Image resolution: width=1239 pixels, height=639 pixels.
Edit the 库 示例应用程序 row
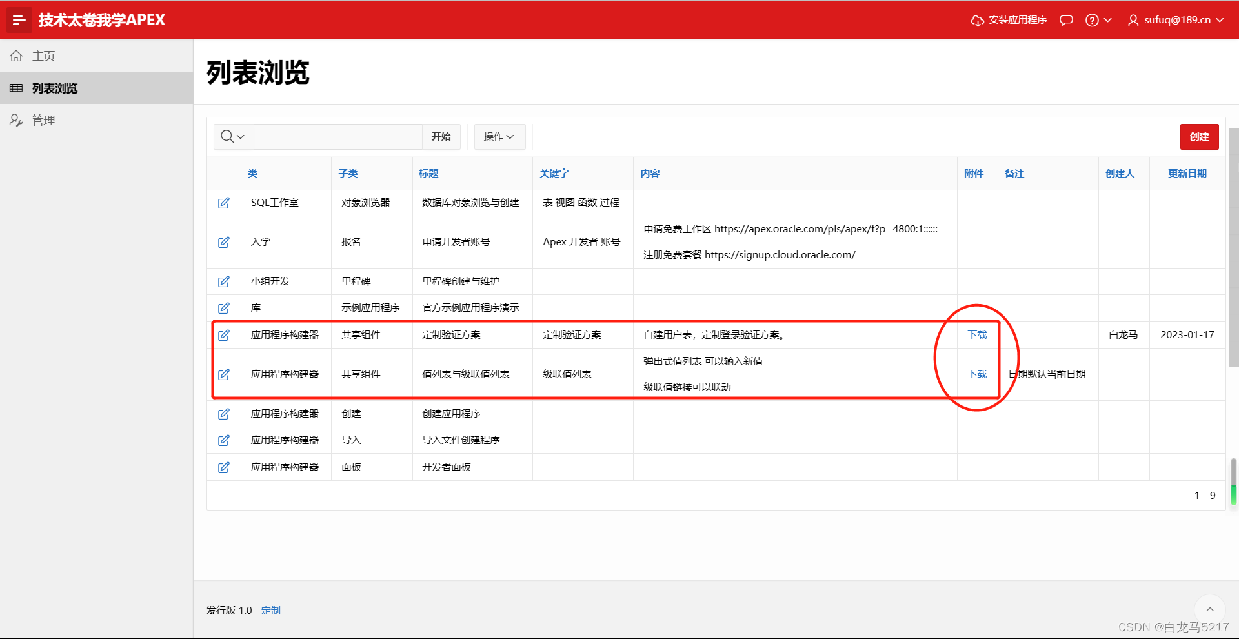click(x=224, y=308)
